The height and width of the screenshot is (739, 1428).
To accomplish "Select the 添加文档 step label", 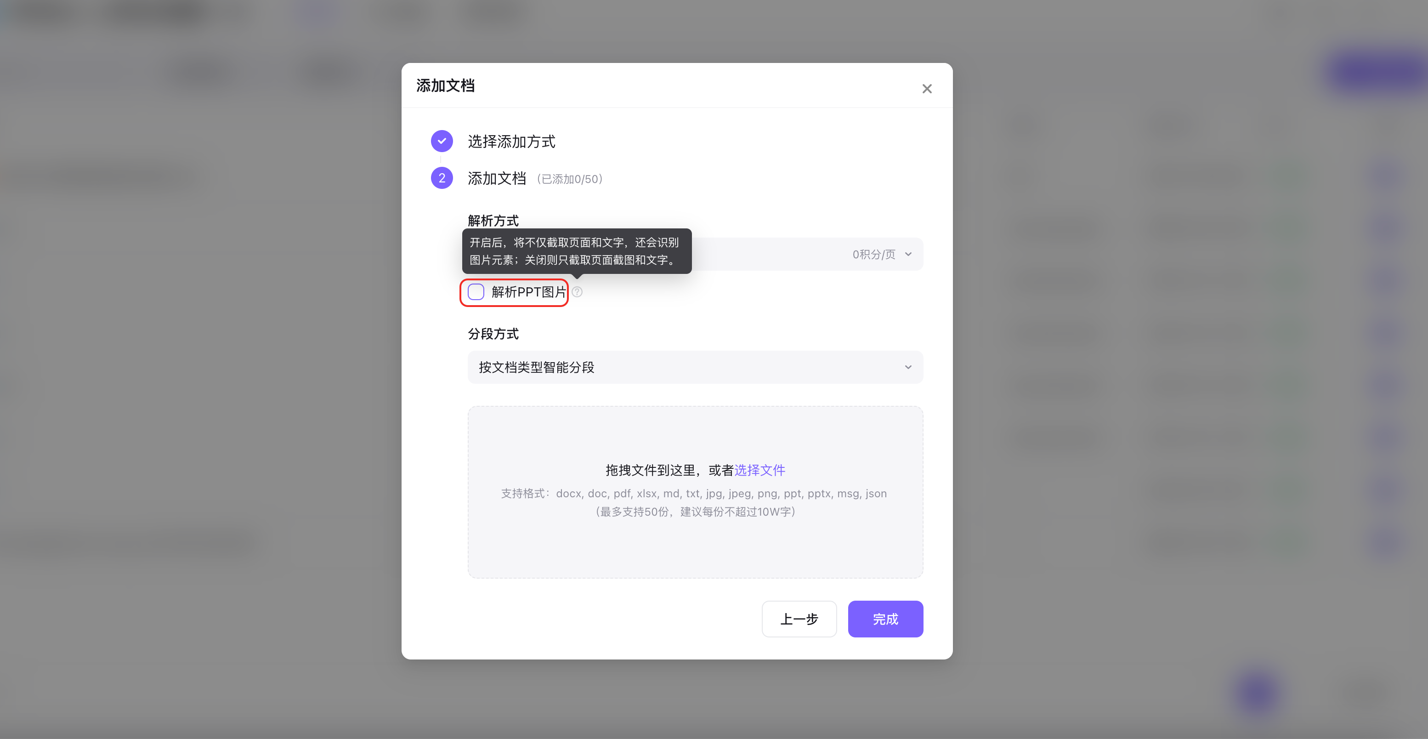I will (x=497, y=178).
